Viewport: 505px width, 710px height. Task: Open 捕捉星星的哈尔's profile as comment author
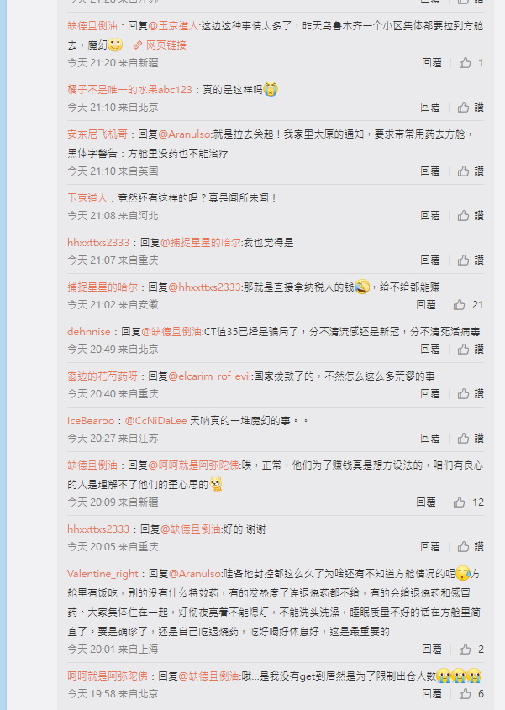103,287
